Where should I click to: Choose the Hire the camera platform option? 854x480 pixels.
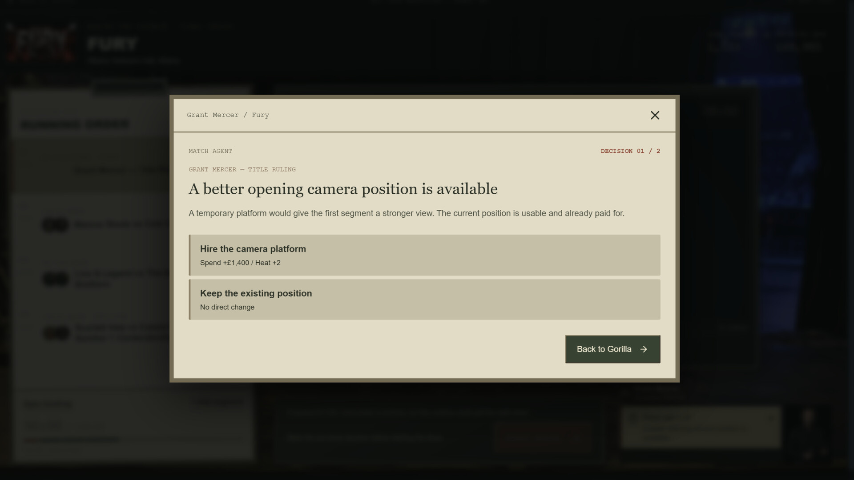pos(424,255)
